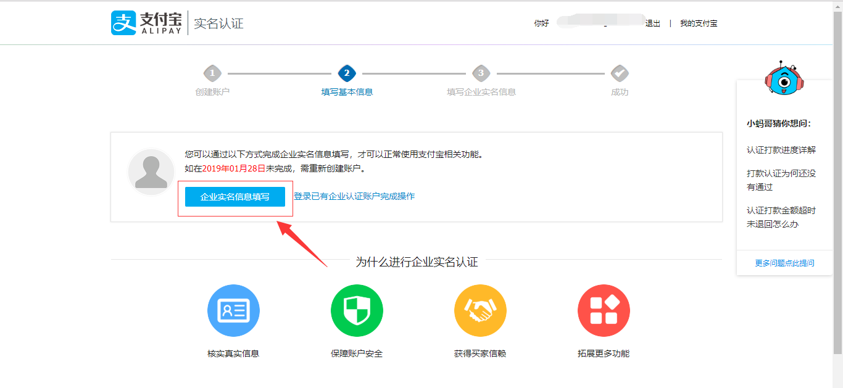The image size is (843, 388).
Task: Open 打款认证为何还没有通过 help question
Action: pyautogui.click(x=781, y=180)
